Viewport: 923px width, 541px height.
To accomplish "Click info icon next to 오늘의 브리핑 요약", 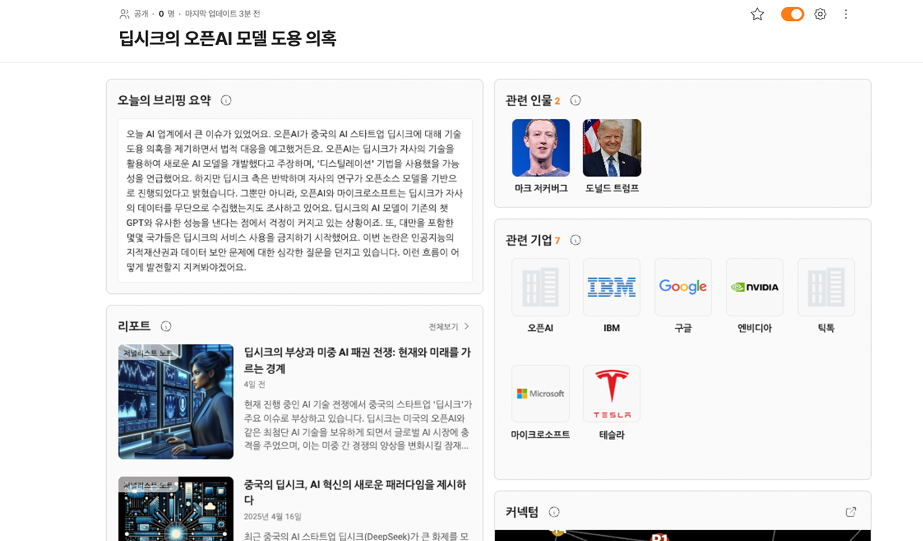I will click(226, 100).
